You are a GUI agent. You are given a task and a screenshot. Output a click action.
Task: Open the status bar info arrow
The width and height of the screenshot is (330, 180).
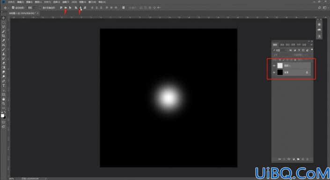[45, 179]
